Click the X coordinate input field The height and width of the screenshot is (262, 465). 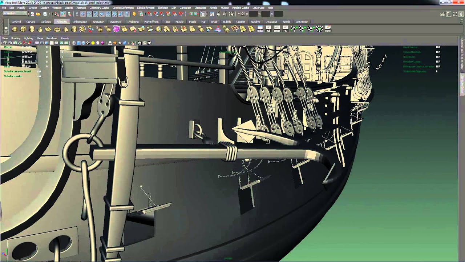(253, 14)
